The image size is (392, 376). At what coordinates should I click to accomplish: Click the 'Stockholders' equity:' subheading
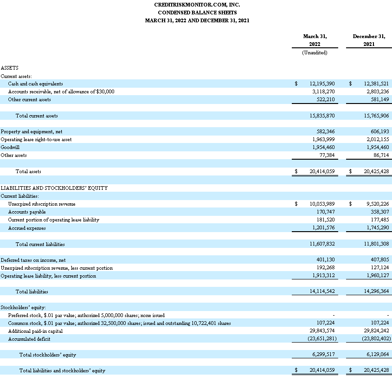tap(23, 307)
